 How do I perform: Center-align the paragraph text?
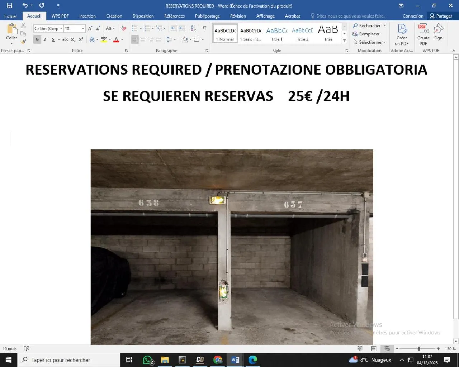pyautogui.click(x=143, y=39)
